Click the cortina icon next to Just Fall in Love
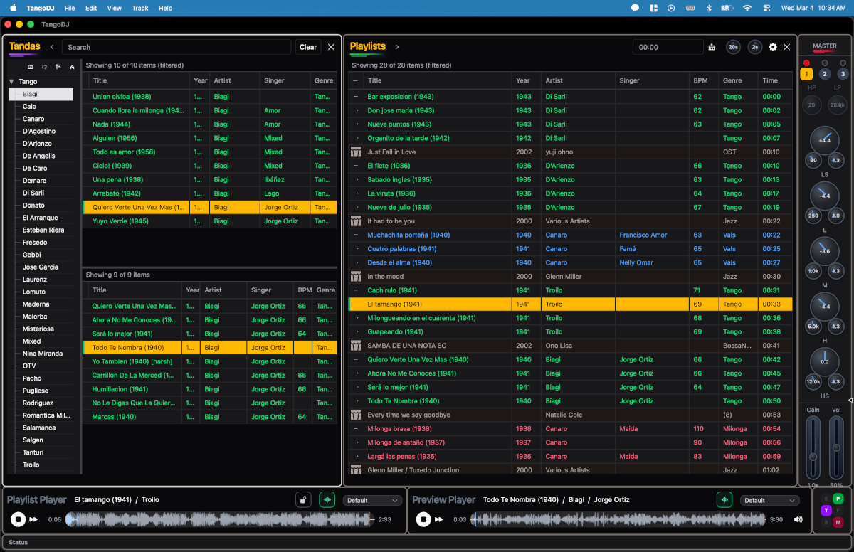The height and width of the screenshot is (552, 854). [x=357, y=152]
